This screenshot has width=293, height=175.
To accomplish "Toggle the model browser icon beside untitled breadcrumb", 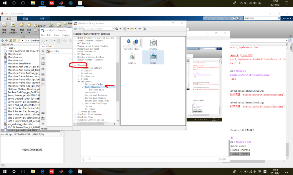I will pyautogui.click(x=43, y=51).
